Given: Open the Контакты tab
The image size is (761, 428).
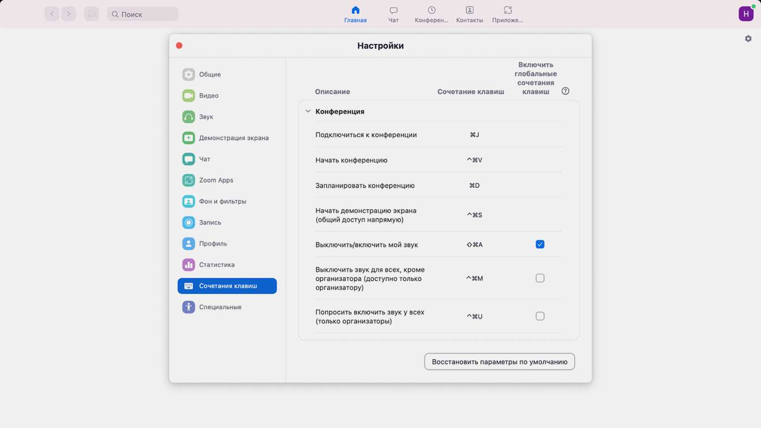Looking at the screenshot, I should (469, 14).
